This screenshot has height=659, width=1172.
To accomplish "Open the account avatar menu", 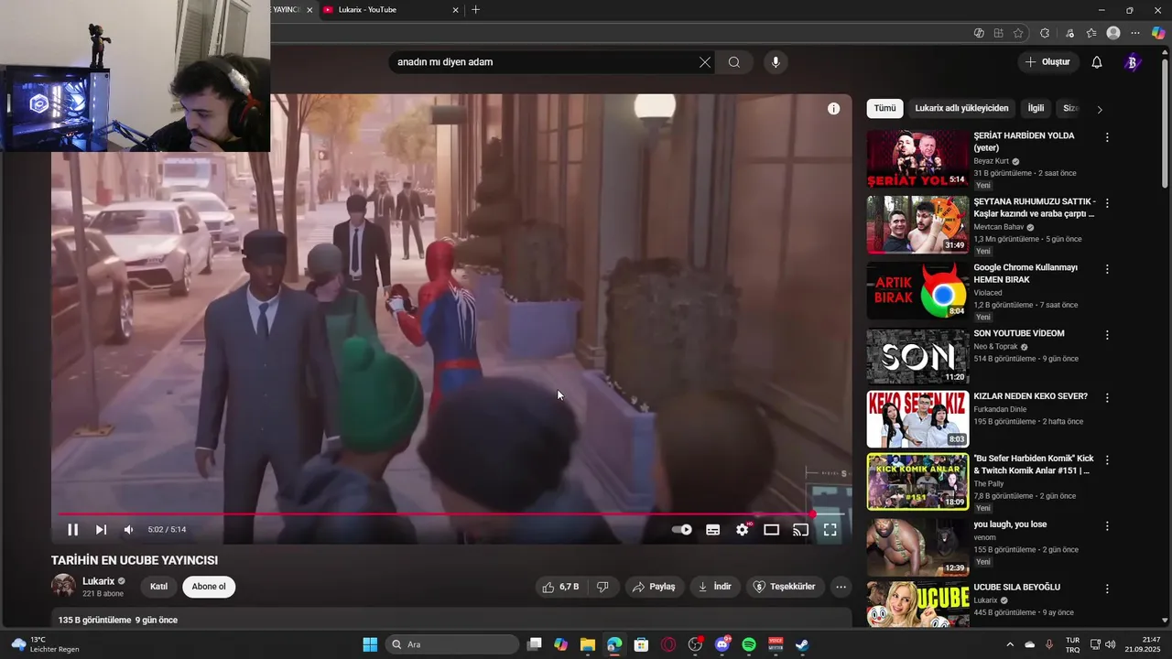I will point(1132,62).
